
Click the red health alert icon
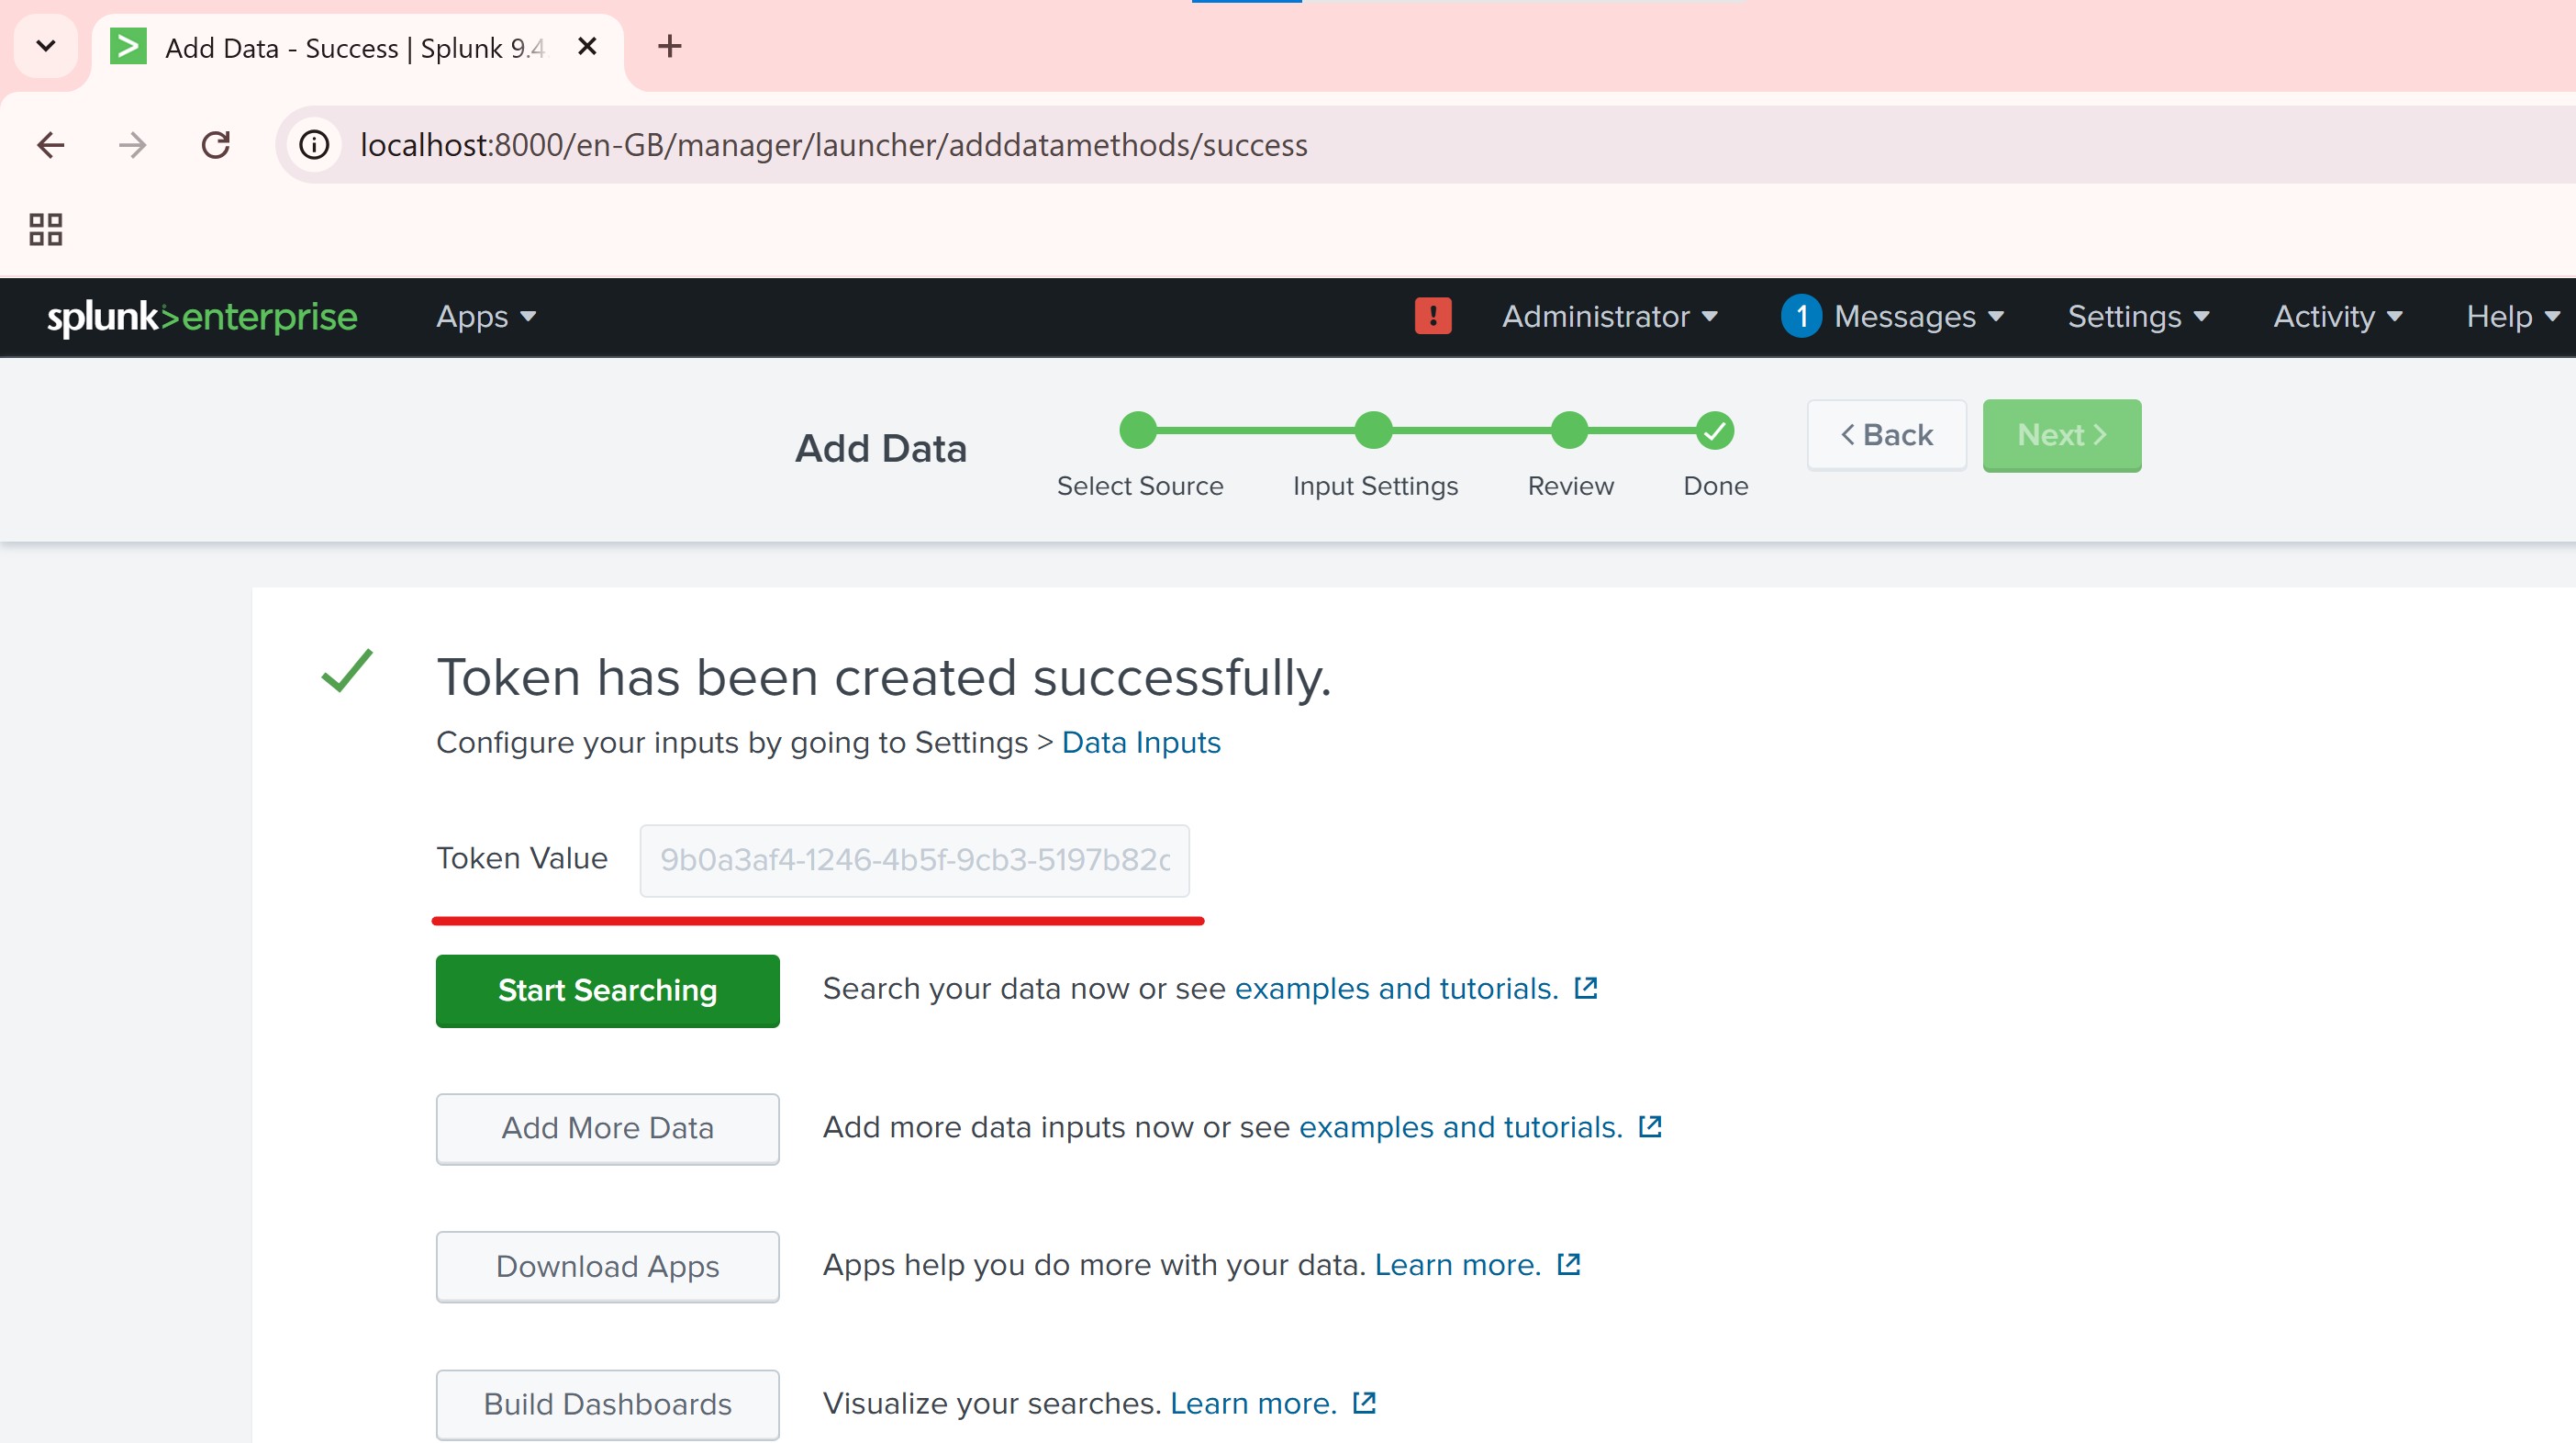tap(1432, 316)
